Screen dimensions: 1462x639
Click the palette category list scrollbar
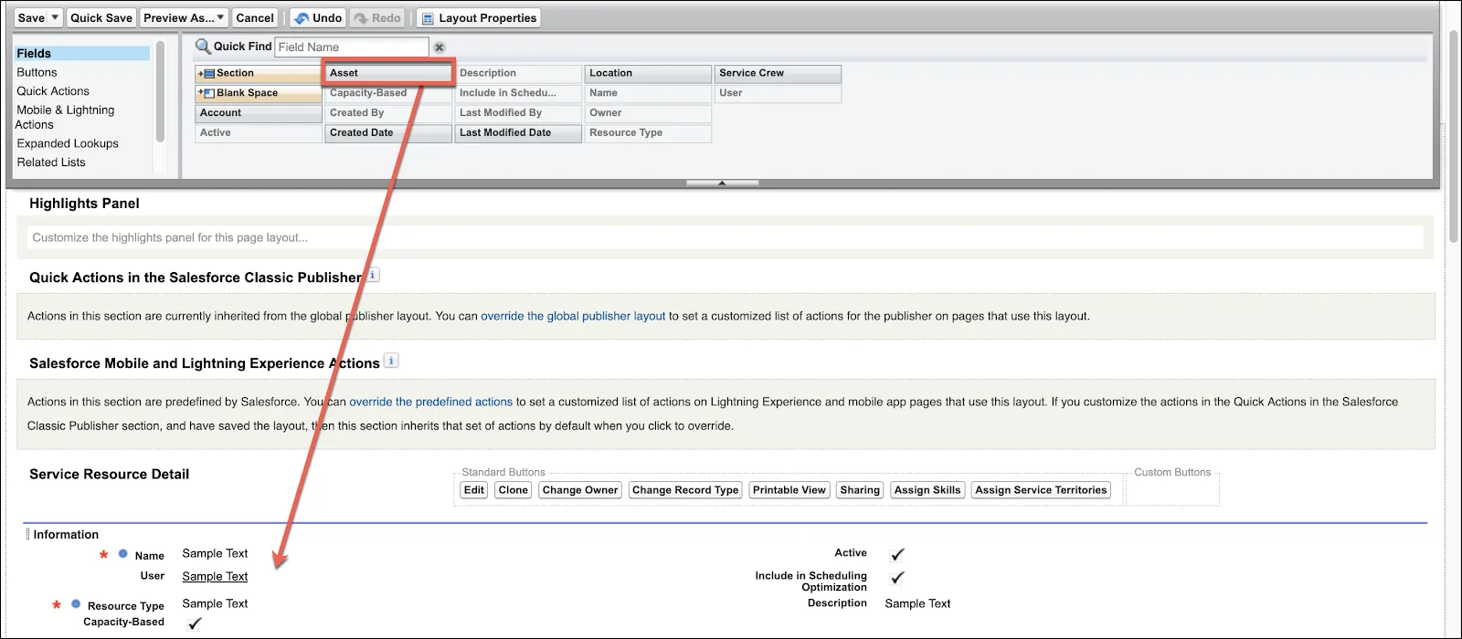[x=160, y=91]
